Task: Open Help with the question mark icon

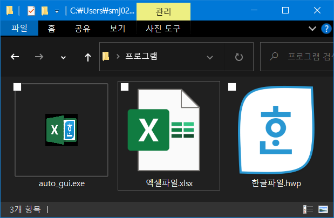Action: (x=326, y=29)
